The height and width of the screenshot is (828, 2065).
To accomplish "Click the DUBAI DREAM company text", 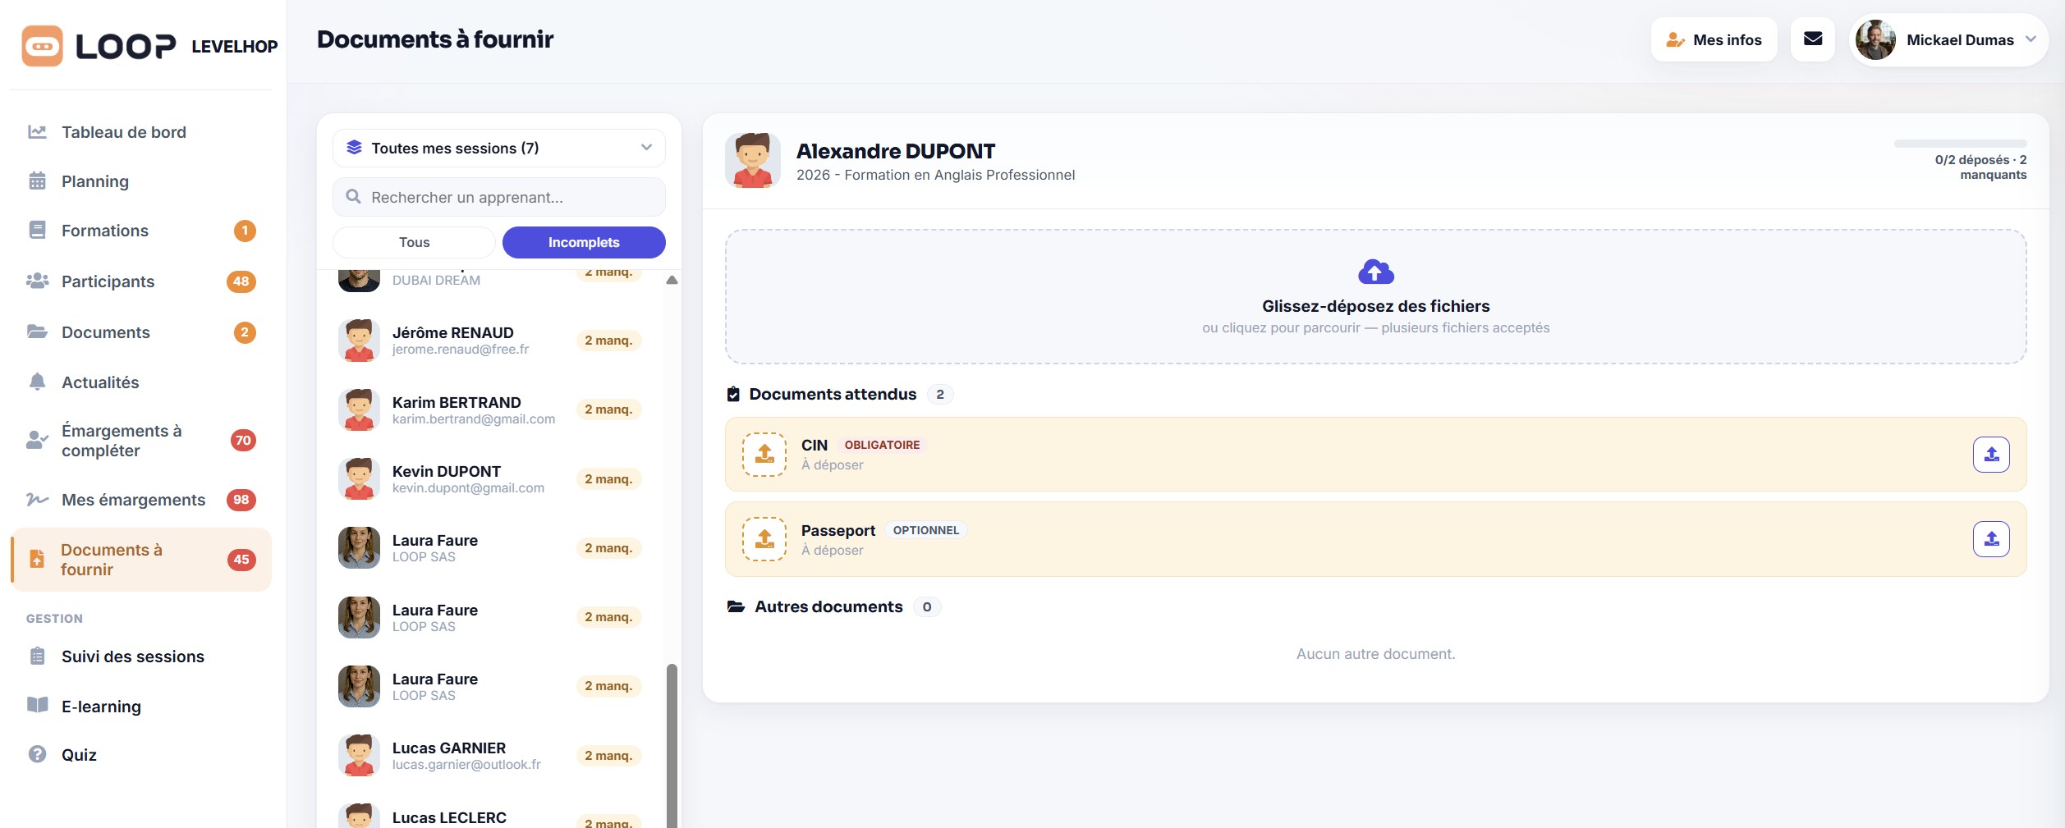I will point(436,281).
